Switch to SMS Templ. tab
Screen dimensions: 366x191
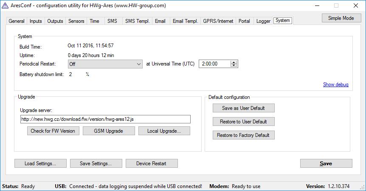(137, 21)
